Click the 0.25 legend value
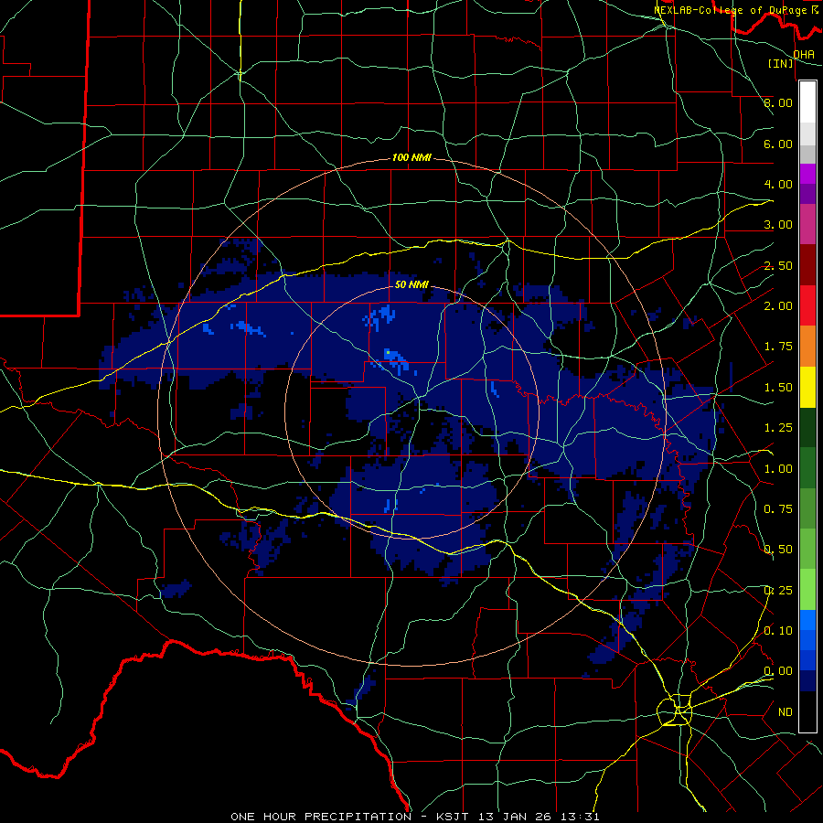Image resolution: width=823 pixels, height=823 pixels. 778,591
